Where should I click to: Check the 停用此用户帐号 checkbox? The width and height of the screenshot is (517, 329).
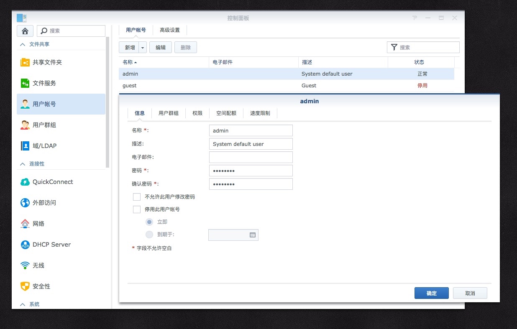(x=137, y=209)
